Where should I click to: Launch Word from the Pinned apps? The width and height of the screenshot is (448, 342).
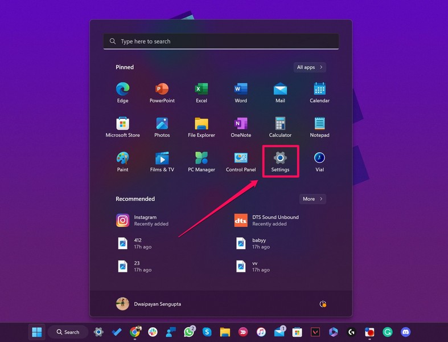tap(241, 92)
